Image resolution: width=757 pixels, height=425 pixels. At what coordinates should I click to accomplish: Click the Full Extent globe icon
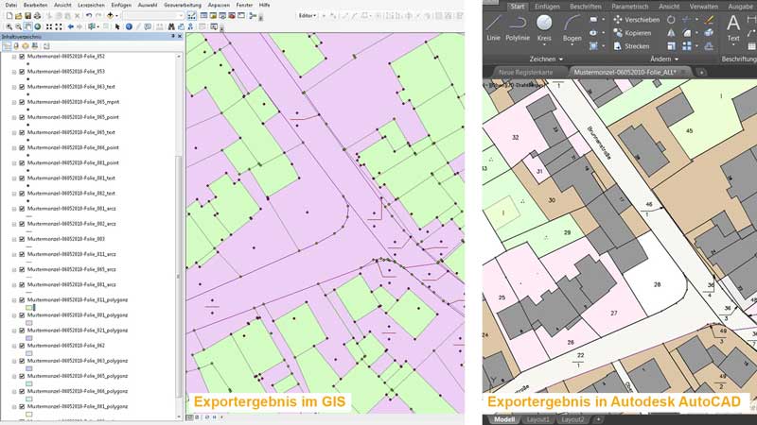pos(37,27)
